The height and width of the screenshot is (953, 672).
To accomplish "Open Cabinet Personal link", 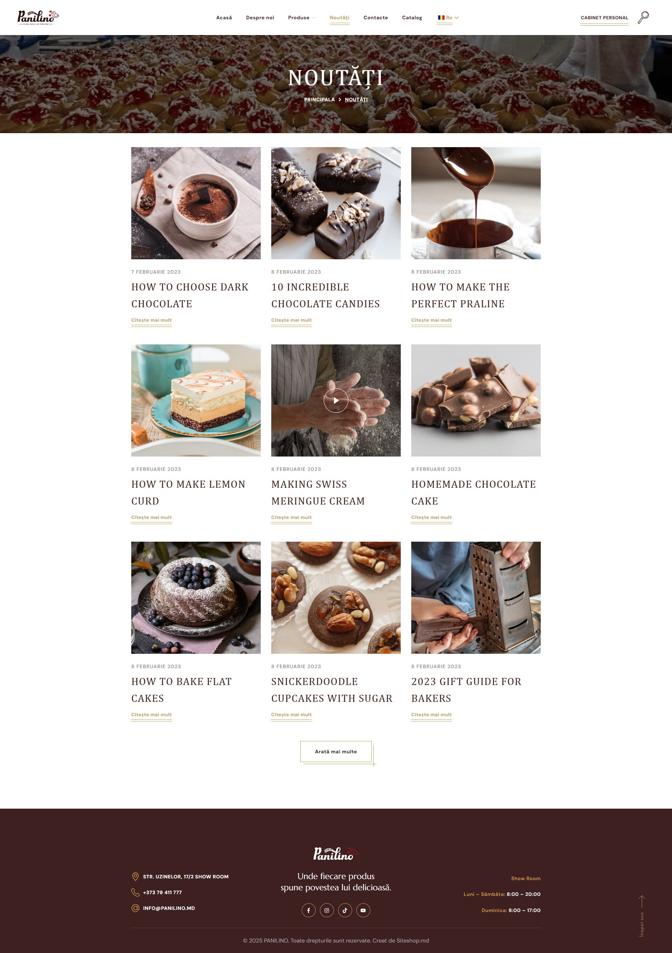I will coord(604,18).
